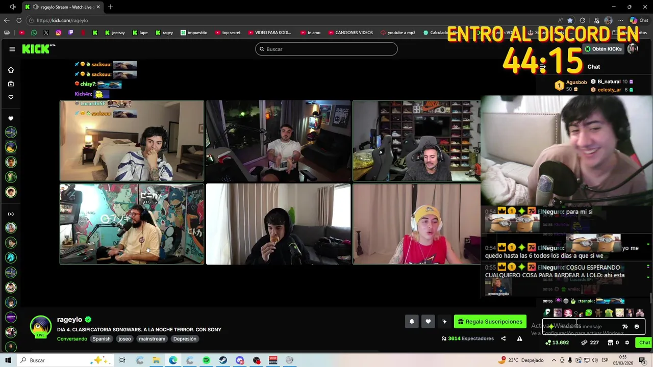Click the browser refresh button
653x367 pixels.
(19, 20)
